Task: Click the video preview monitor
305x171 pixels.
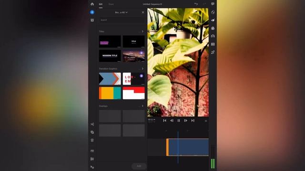Action: coord(178,62)
